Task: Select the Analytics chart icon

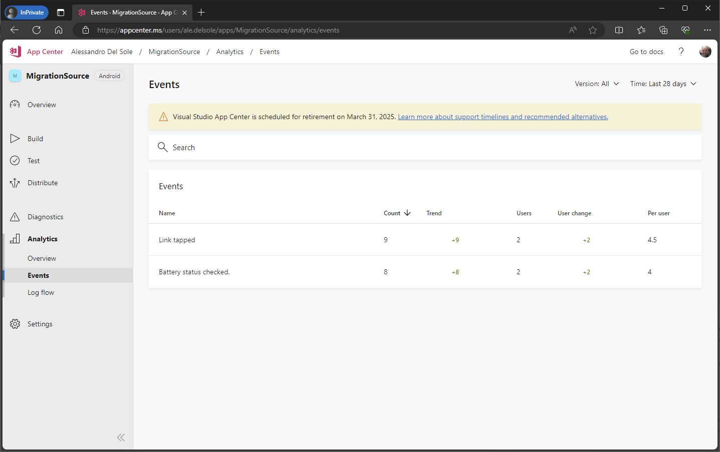Action: 15,239
